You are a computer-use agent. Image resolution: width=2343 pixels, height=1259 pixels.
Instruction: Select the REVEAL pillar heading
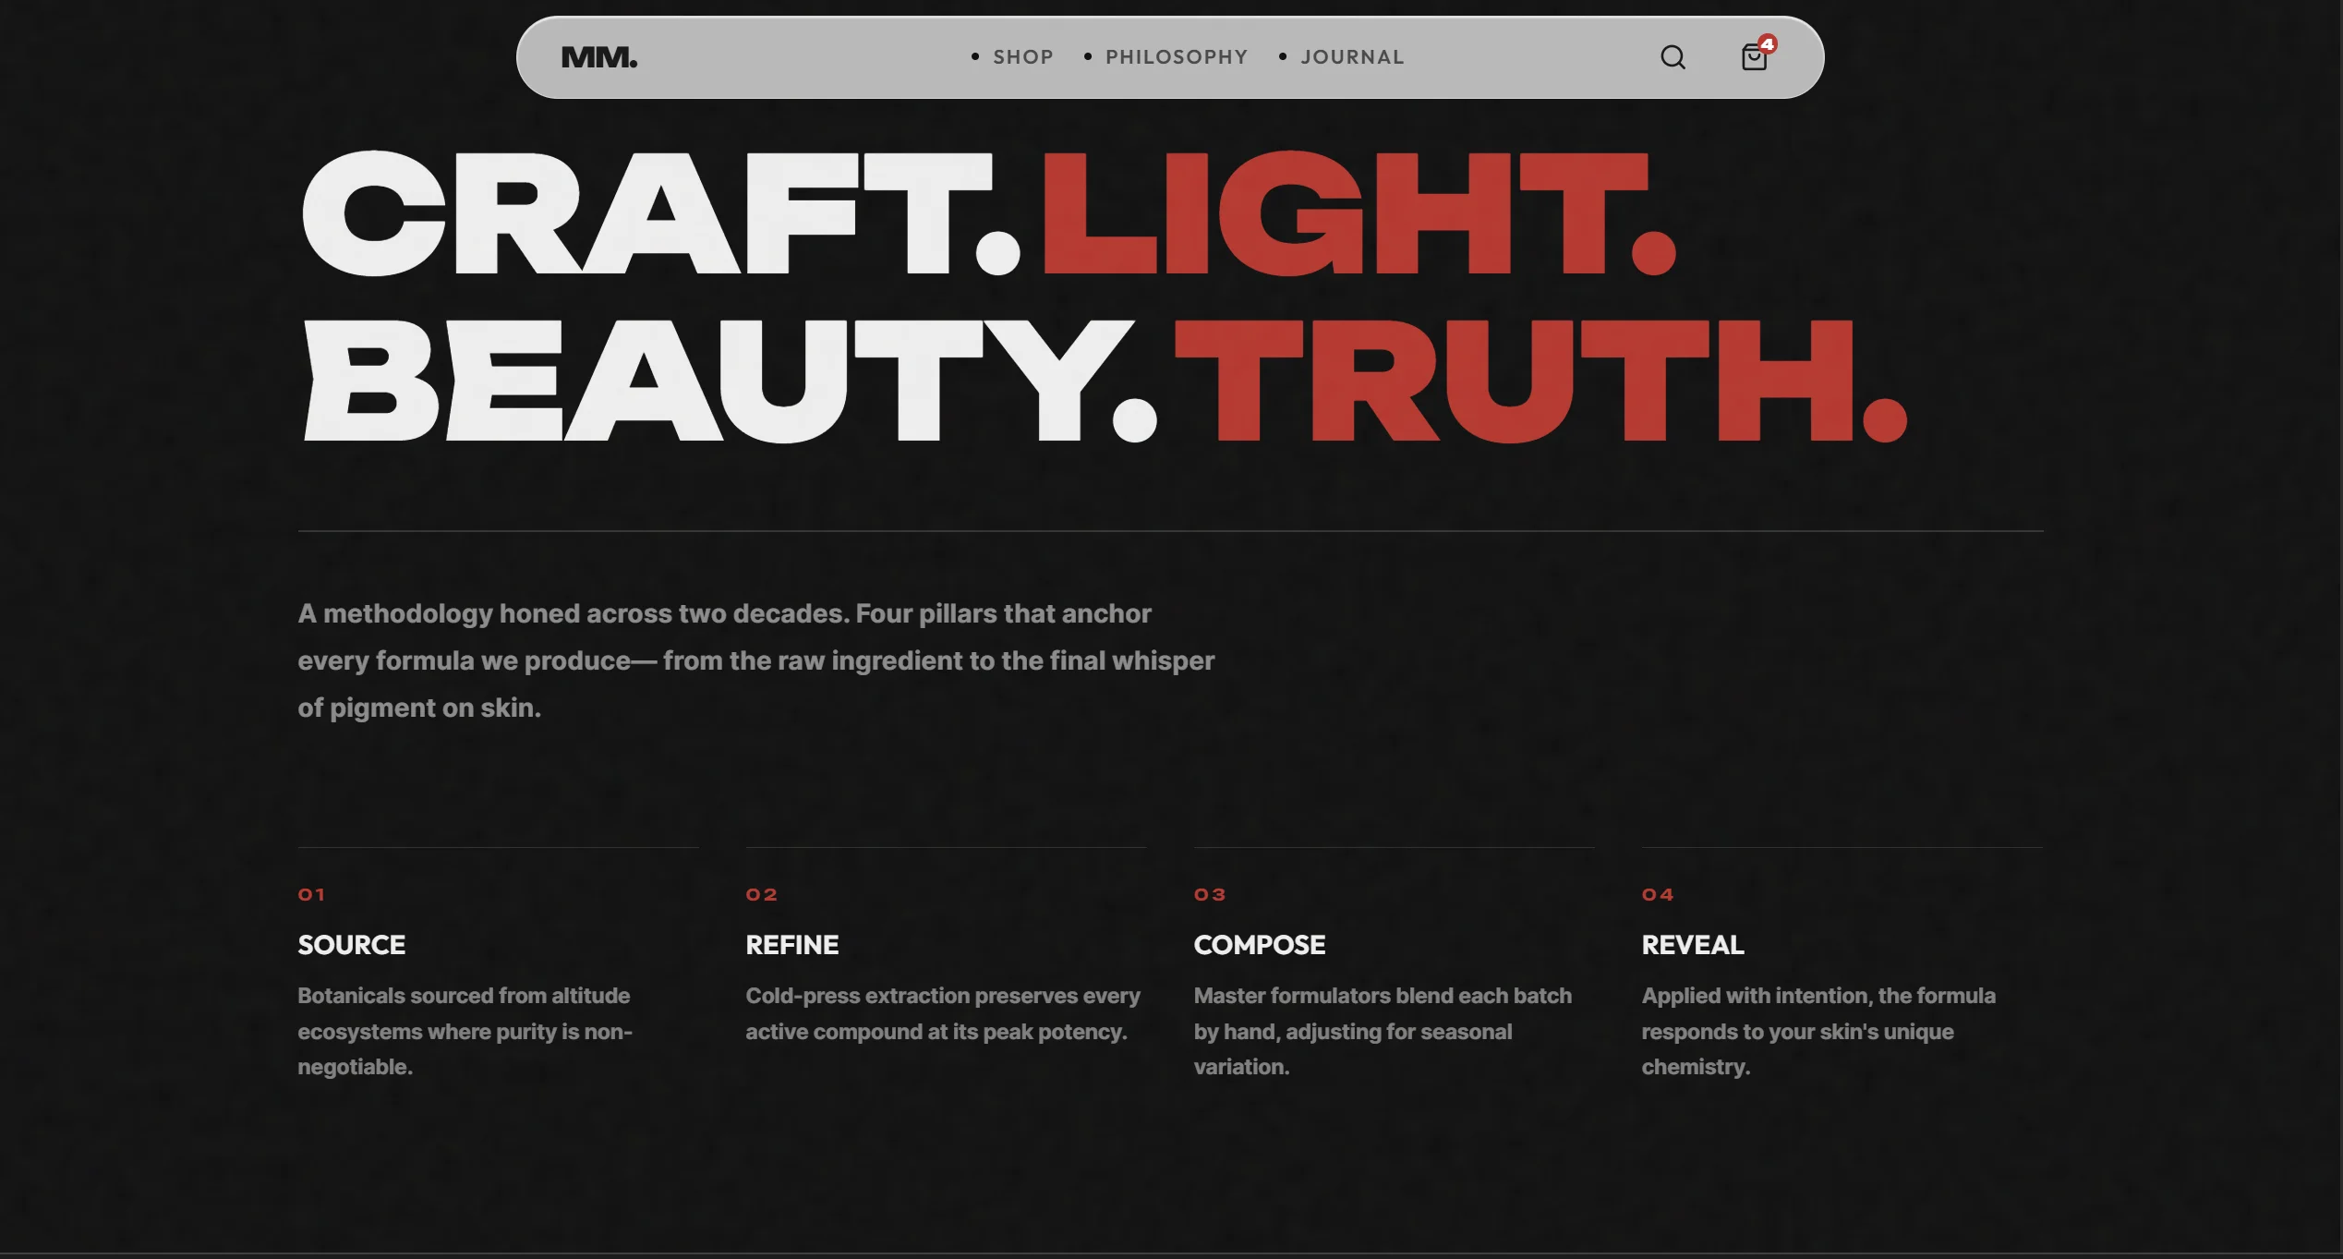1692,945
